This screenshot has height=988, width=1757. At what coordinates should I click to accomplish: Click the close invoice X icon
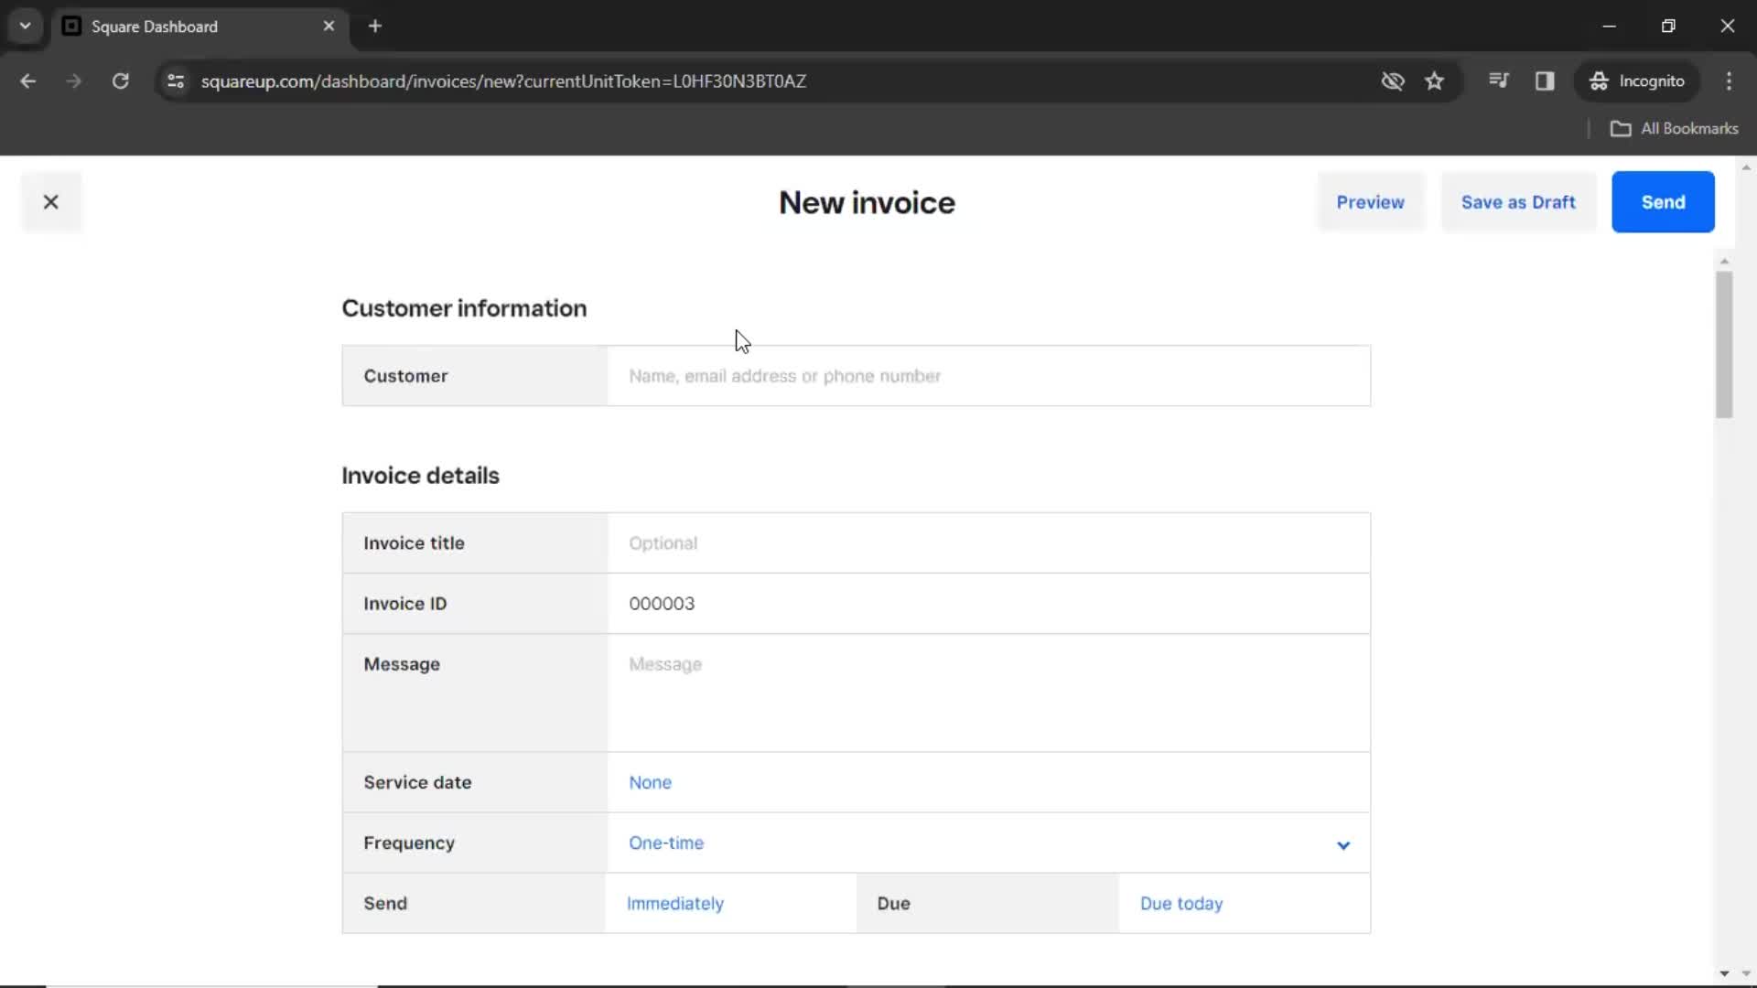pyautogui.click(x=50, y=201)
